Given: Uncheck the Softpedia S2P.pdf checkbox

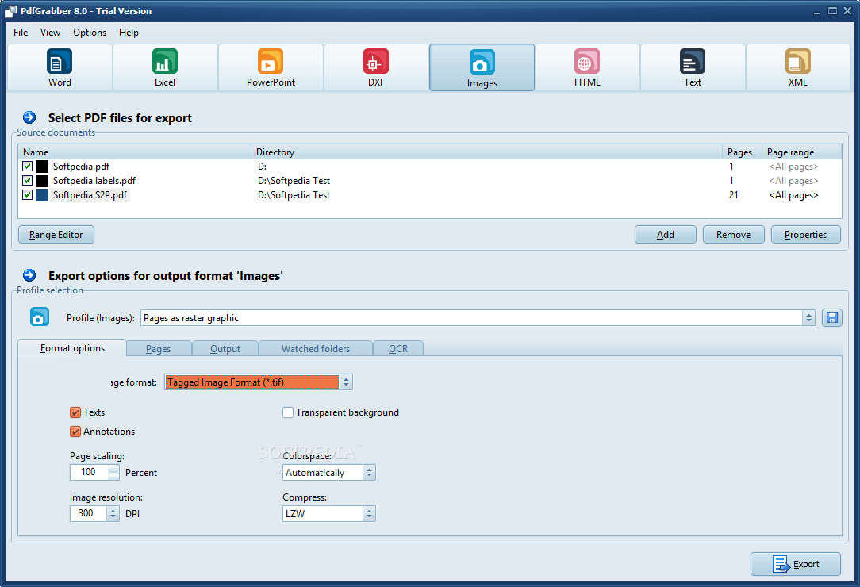Looking at the screenshot, I should point(28,194).
